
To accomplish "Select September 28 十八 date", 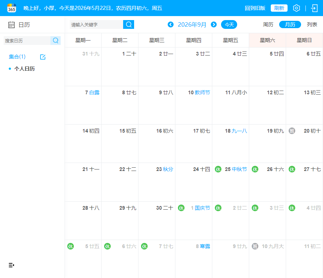I will pos(91,208).
